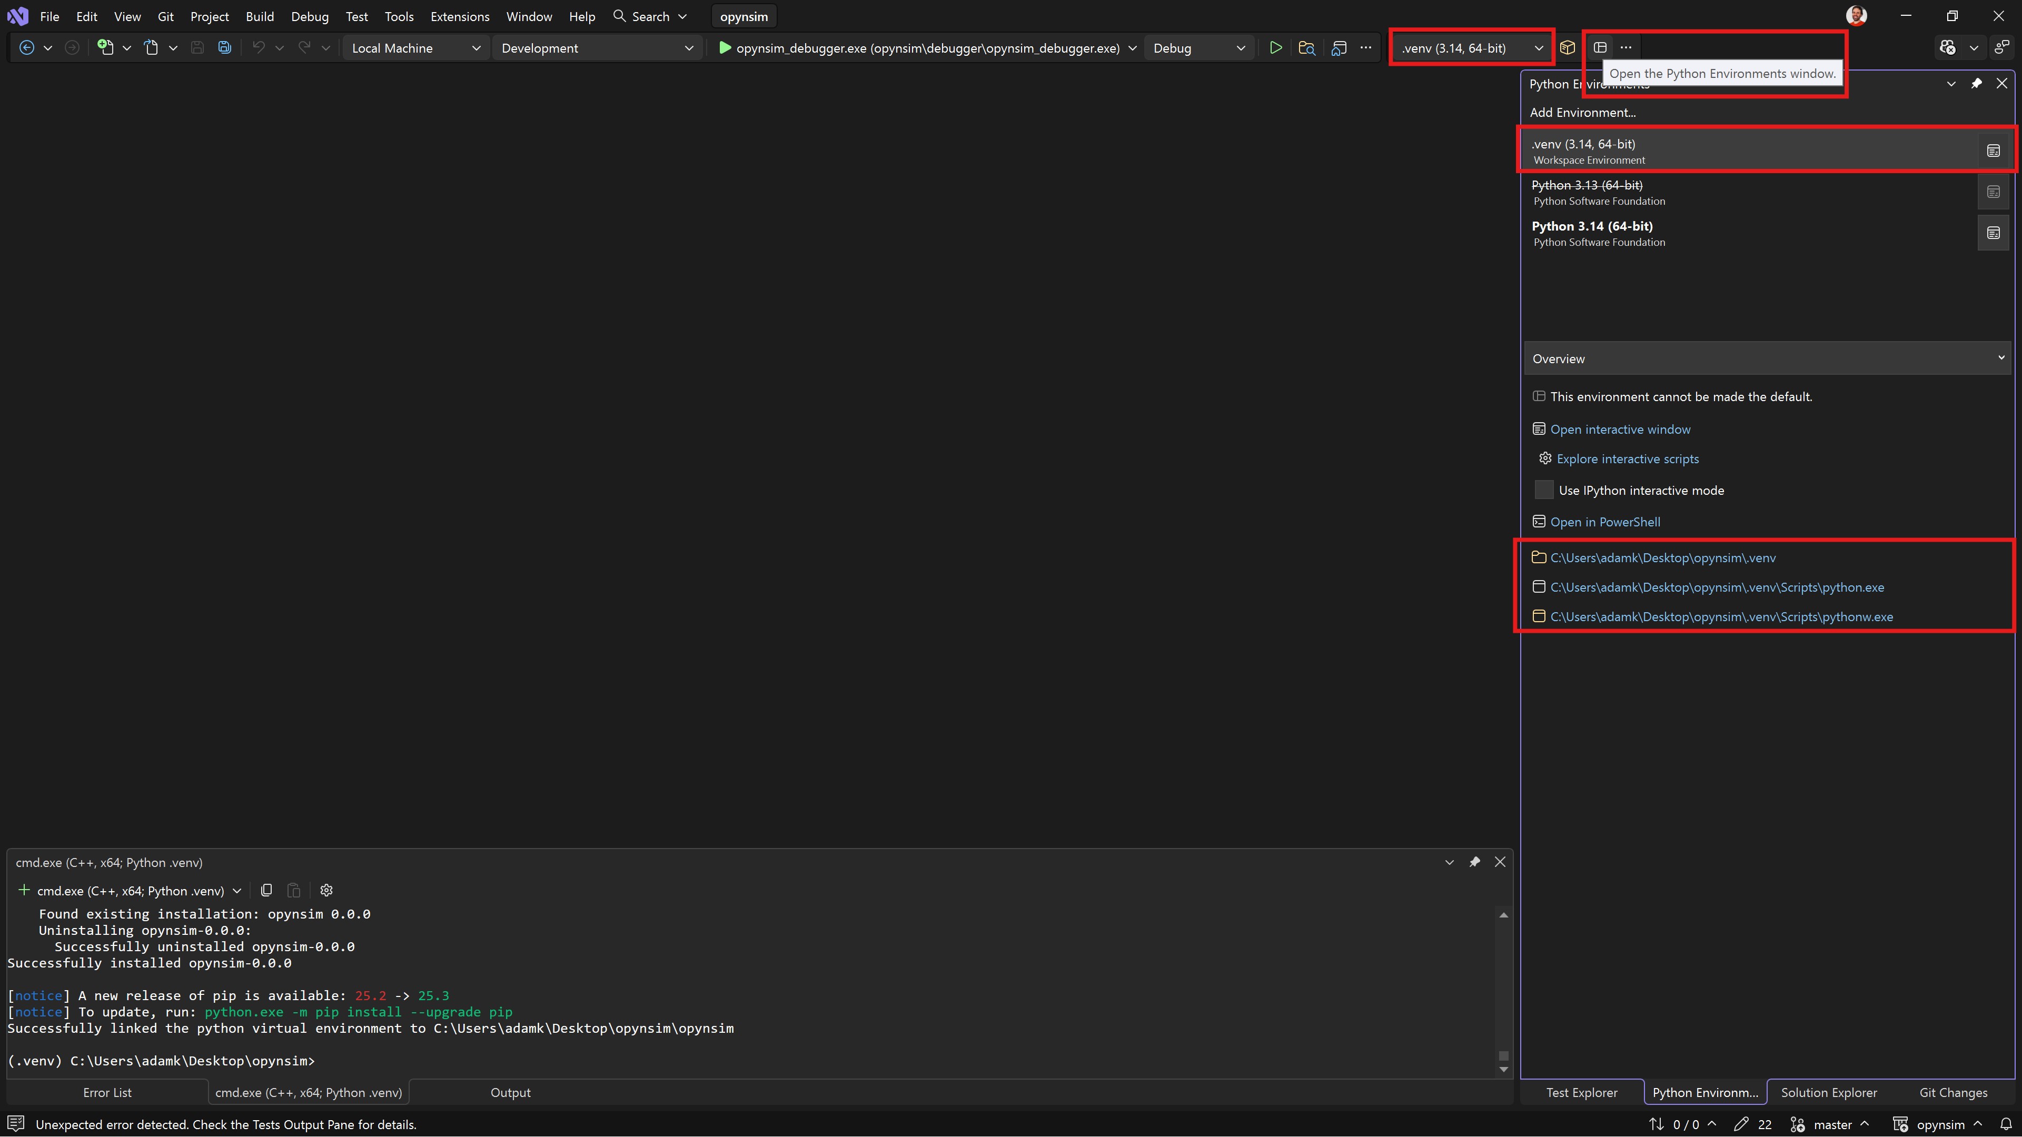Image resolution: width=2022 pixels, height=1137 pixels.
Task: Open the Python Environments window via toolbar icon
Action: pyautogui.click(x=1600, y=48)
